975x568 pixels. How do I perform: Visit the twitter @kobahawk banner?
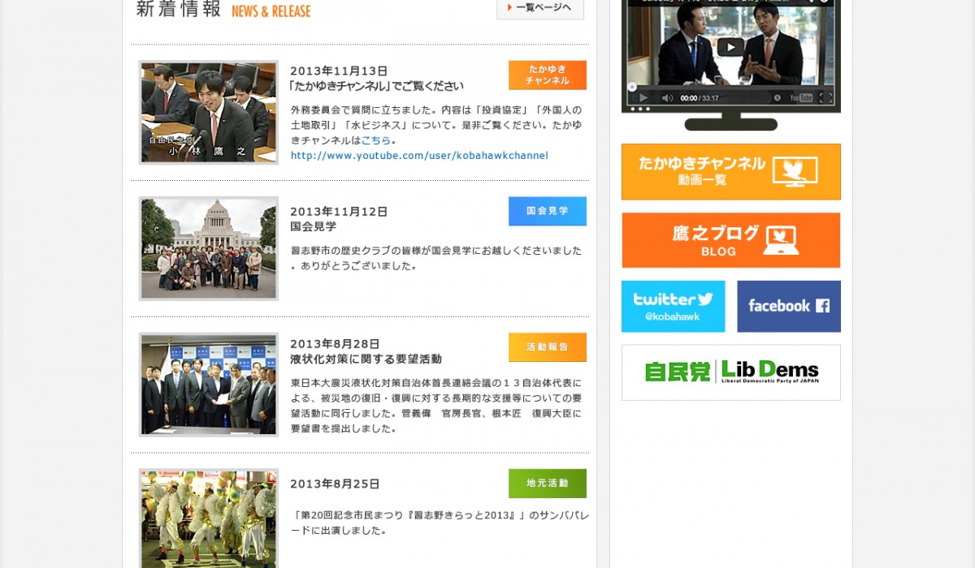(x=673, y=307)
